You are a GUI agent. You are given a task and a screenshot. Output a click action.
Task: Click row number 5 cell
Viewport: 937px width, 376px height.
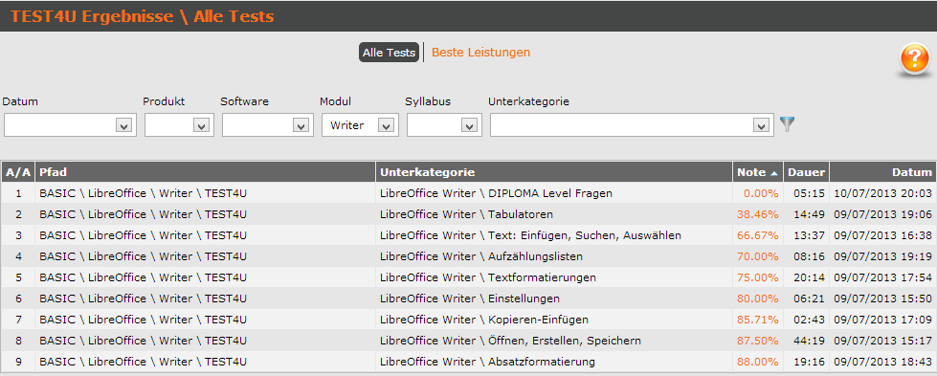point(18,277)
